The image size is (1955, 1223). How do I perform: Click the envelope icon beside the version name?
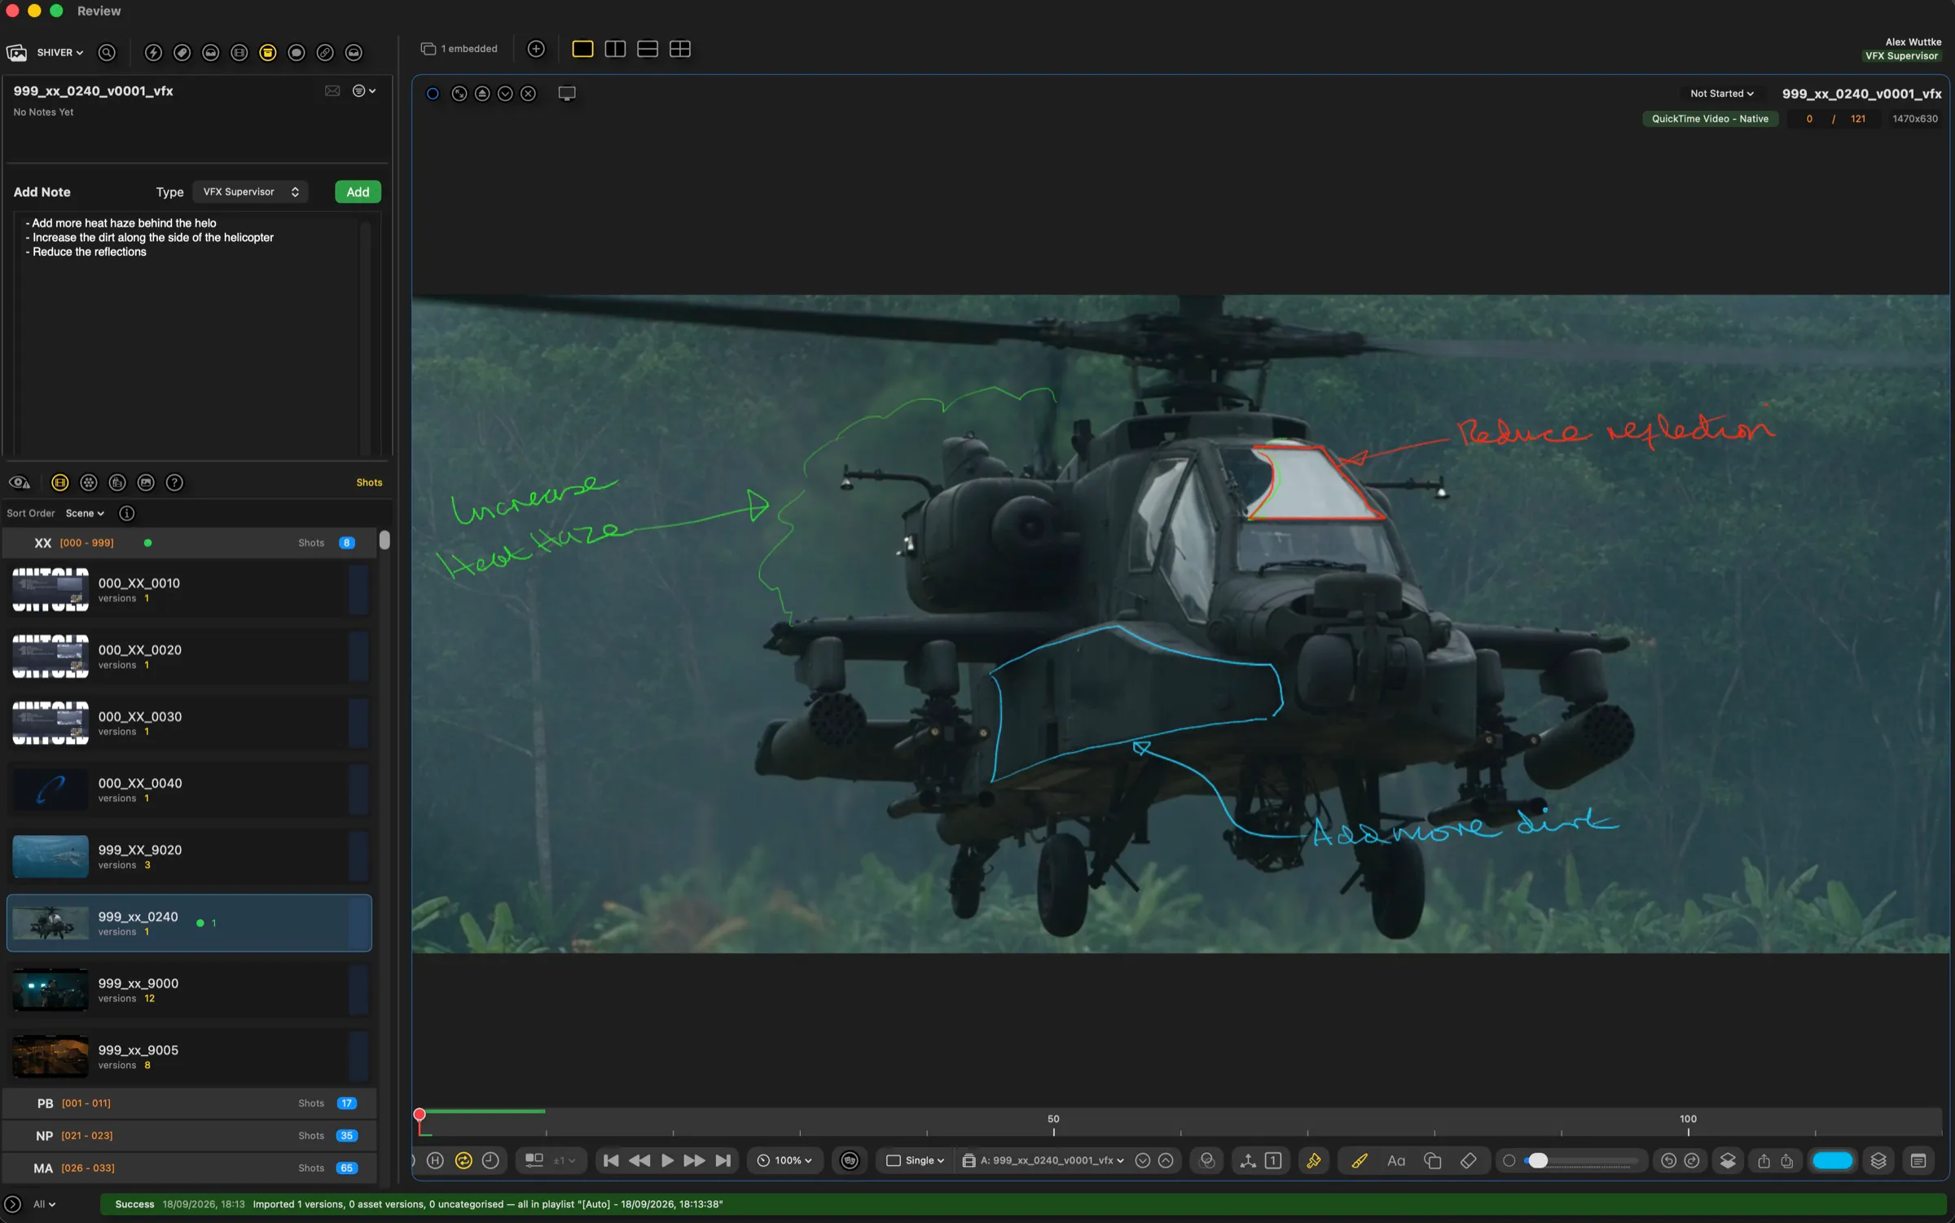(332, 90)
